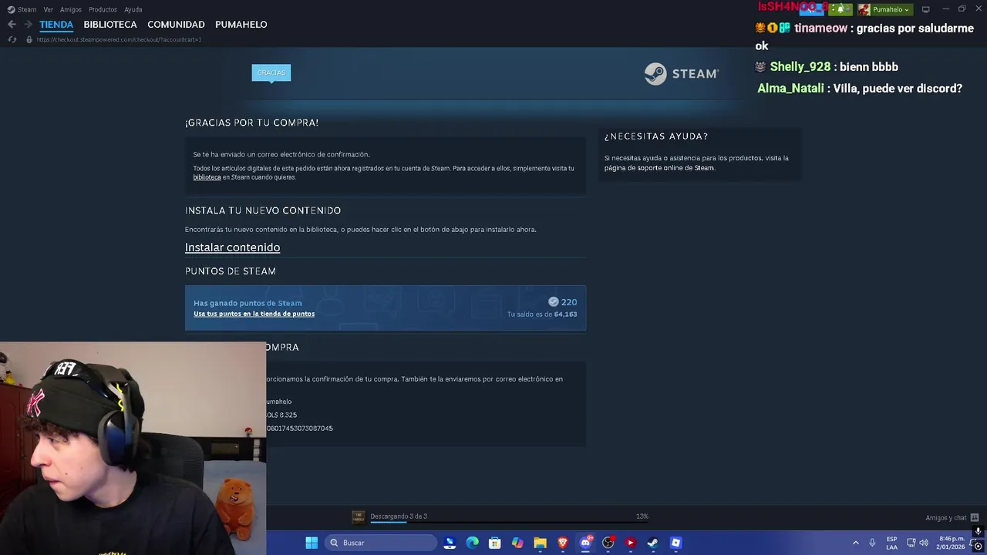
Task: Open Microsoft Edge from taskbar
Action: click(x=472, y=543)
